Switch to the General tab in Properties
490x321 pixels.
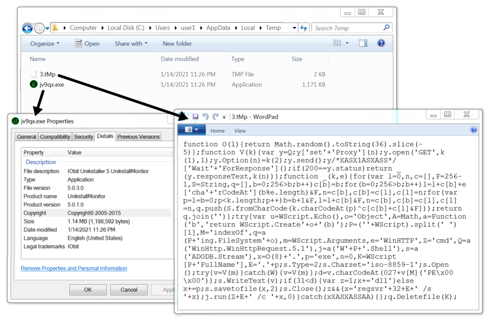27,136
